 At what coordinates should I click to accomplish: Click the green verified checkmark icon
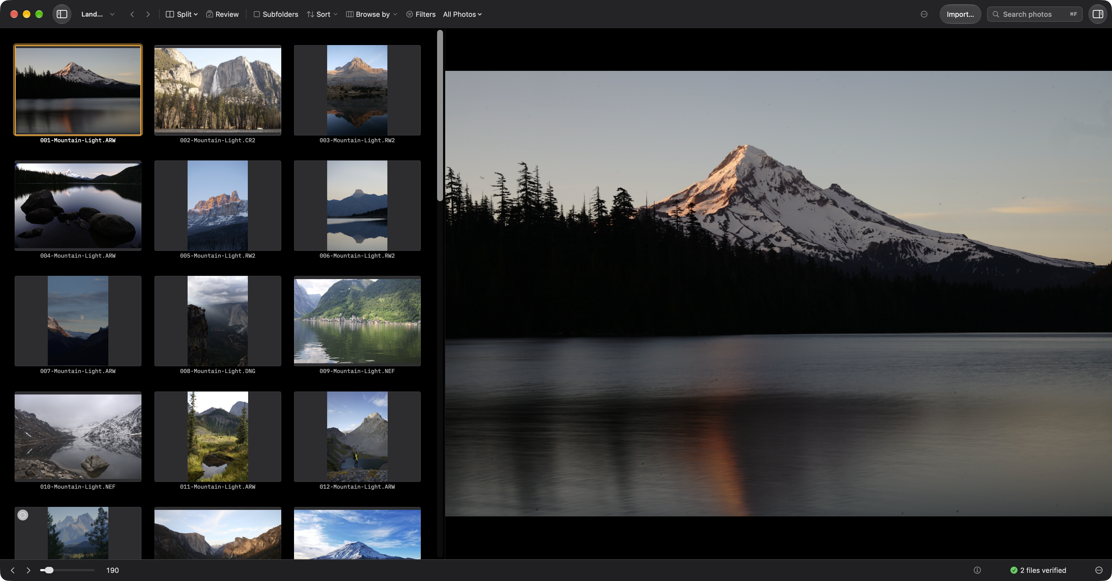coord(1013,570)
